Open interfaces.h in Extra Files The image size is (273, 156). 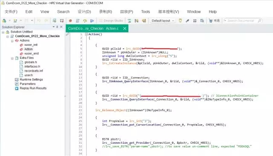32,67
